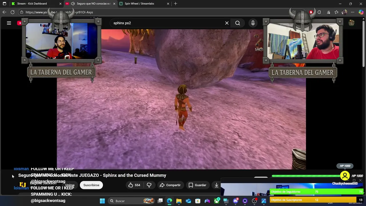Open the browser tab actions menu
366x206 pixels.
click(4, 4)
